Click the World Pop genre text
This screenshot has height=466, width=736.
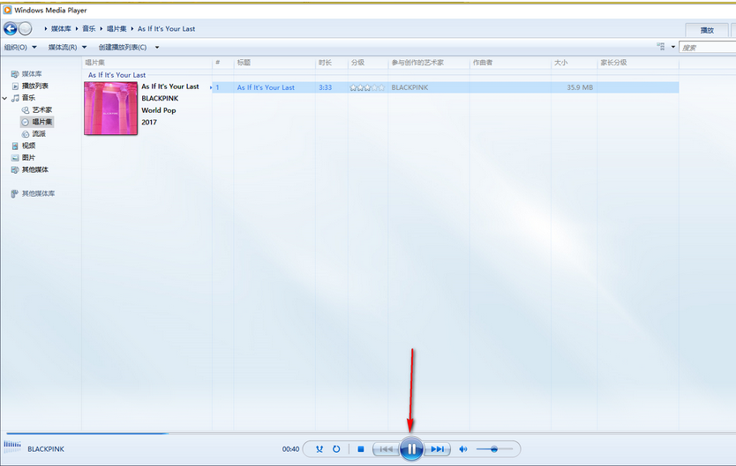coord(159,110)
